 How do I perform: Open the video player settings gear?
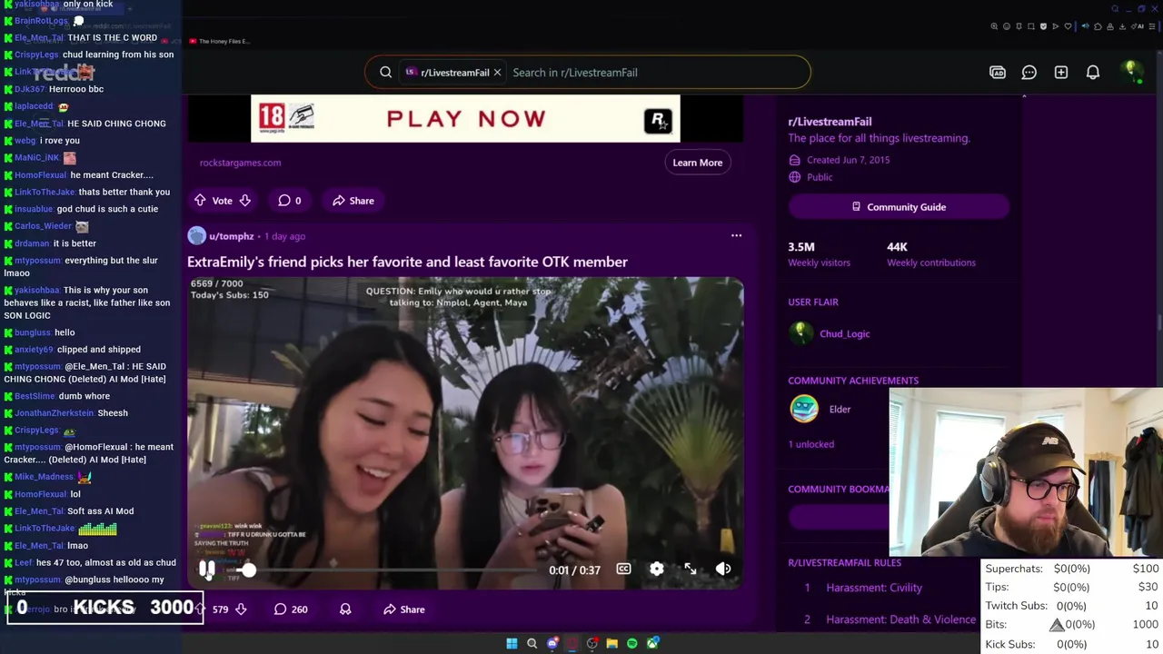click(x=657, y=569)
